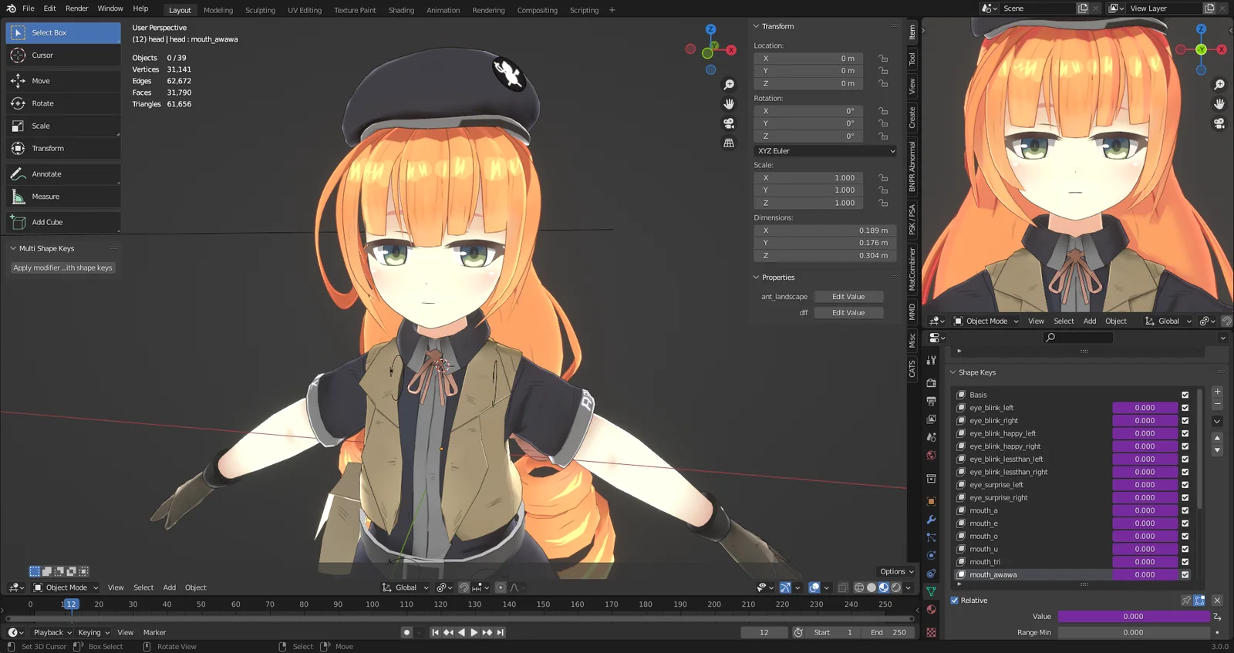Open Modifier properties wrench icon
Viewport: 1234px width, 653px height.
[931, 520]
